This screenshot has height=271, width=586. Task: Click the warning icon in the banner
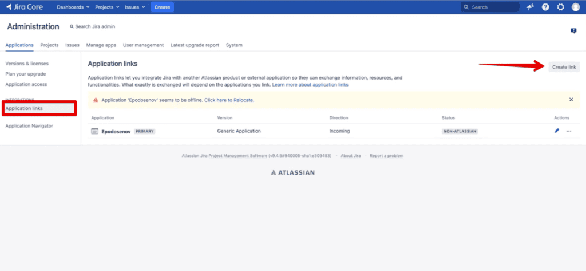point(96,100)
